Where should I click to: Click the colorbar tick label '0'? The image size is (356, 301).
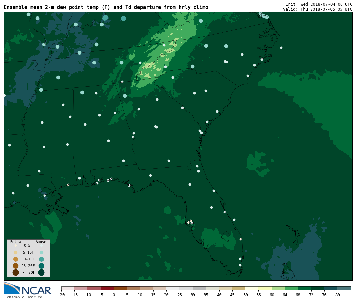114,295
